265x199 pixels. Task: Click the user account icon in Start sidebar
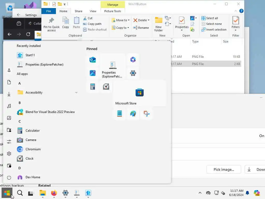pyautogui.click(x=9, y=70)
